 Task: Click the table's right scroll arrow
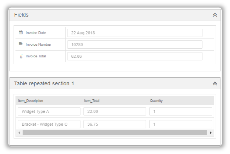click(211, 133)
